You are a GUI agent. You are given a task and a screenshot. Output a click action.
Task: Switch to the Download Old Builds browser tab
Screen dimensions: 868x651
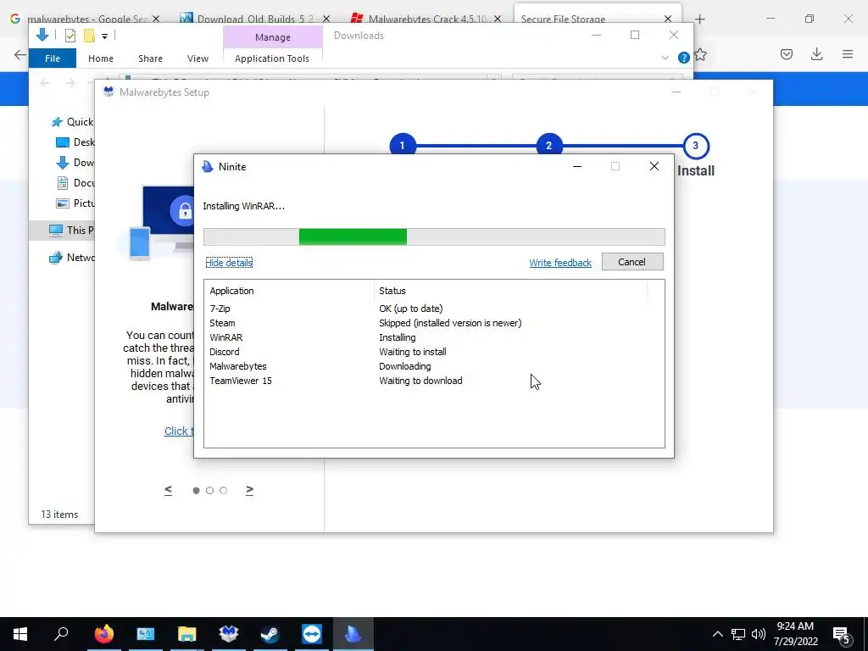tap(255, 19)
